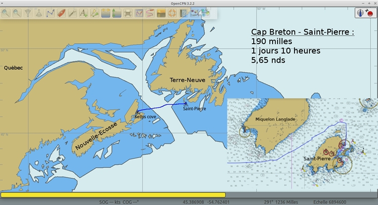
Task: Show the tides overlay
Action: pos(116,13)
